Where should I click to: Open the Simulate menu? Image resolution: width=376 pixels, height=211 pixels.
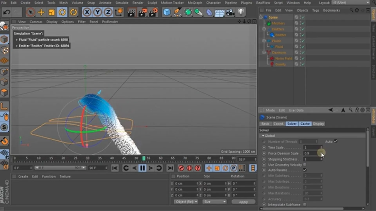(x=121, y=3)
